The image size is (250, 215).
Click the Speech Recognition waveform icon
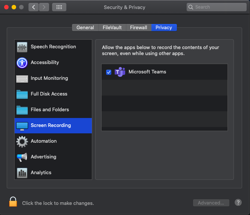coord(22,47)
